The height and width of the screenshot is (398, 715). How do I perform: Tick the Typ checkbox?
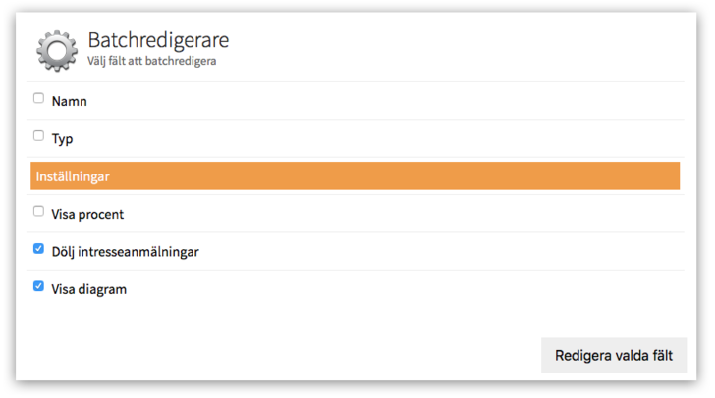38,136
